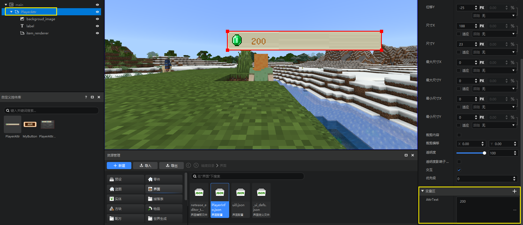This screenshot has height=225, width=523.
Task: Hide the label text element
Action: 97,26
